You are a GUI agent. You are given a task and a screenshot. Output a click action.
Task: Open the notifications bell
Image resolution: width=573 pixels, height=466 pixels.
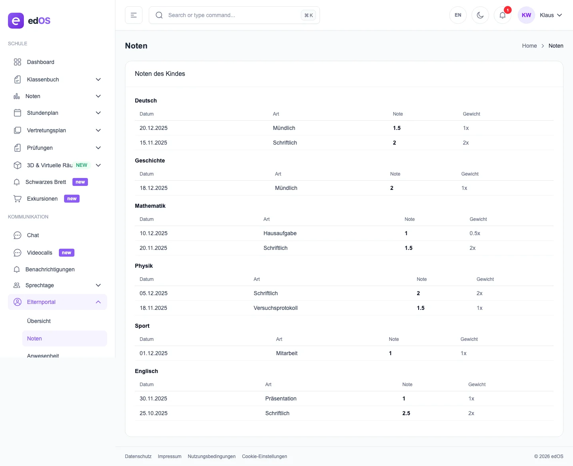502,15
